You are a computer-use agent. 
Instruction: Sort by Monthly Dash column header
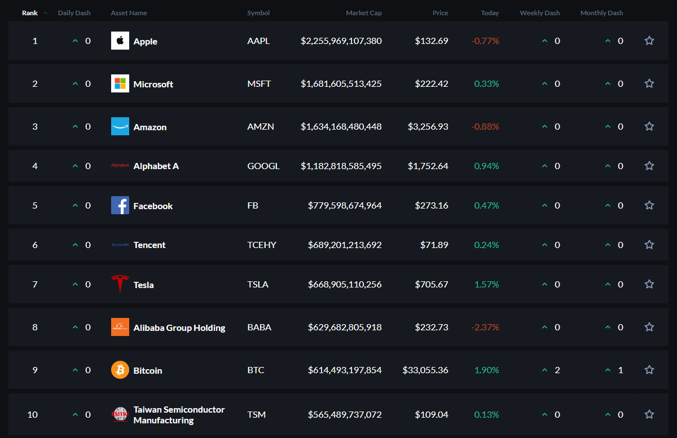coord(602,13)
